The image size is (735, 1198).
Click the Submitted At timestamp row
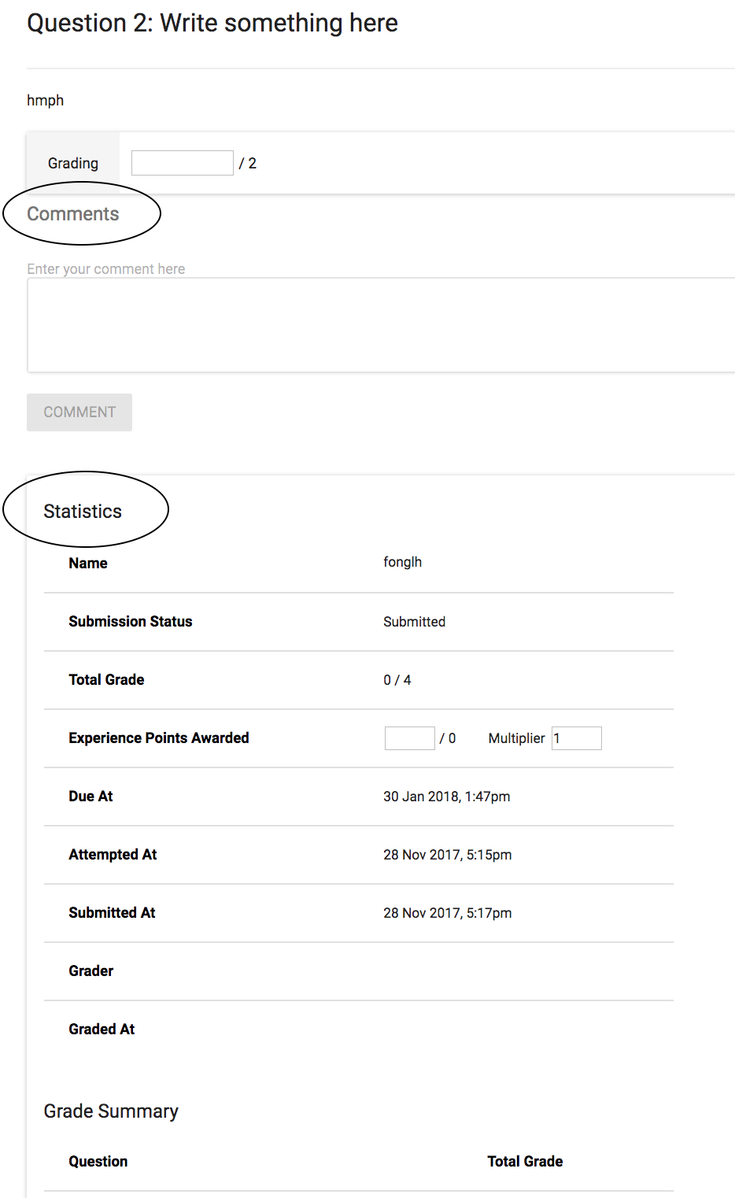(x=447, y=912)
